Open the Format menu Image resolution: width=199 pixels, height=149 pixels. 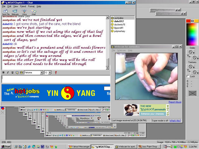[31, 6]
